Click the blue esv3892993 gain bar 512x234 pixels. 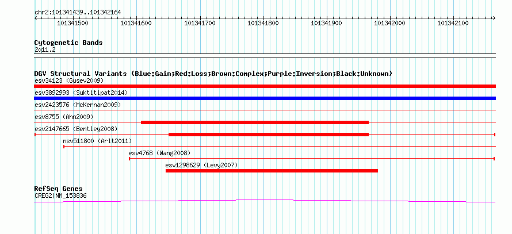click(265, 98)
